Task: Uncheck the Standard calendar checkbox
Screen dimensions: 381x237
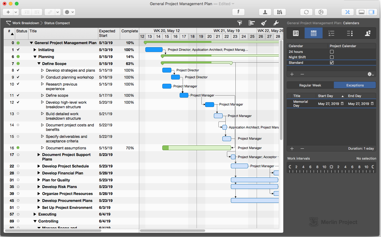Action: pos(332,63)
